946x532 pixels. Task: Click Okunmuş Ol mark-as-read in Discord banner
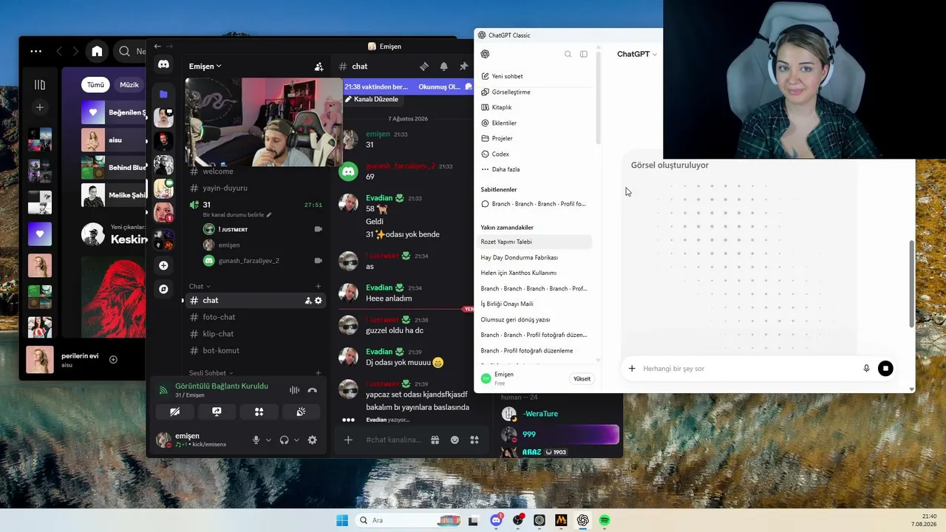[x=445, y=87]
